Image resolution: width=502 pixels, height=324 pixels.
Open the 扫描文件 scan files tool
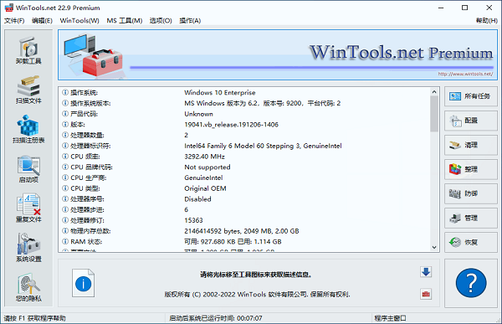coord(28,90)
